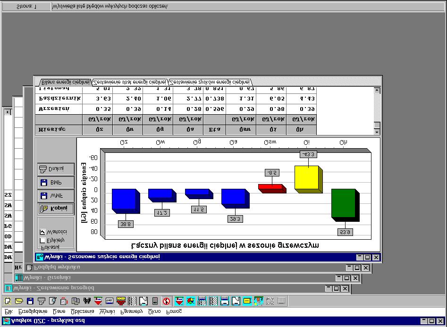Click the grayed-out grid icon at toolbar end
This screenshot has height=327, width=447.
281,301
